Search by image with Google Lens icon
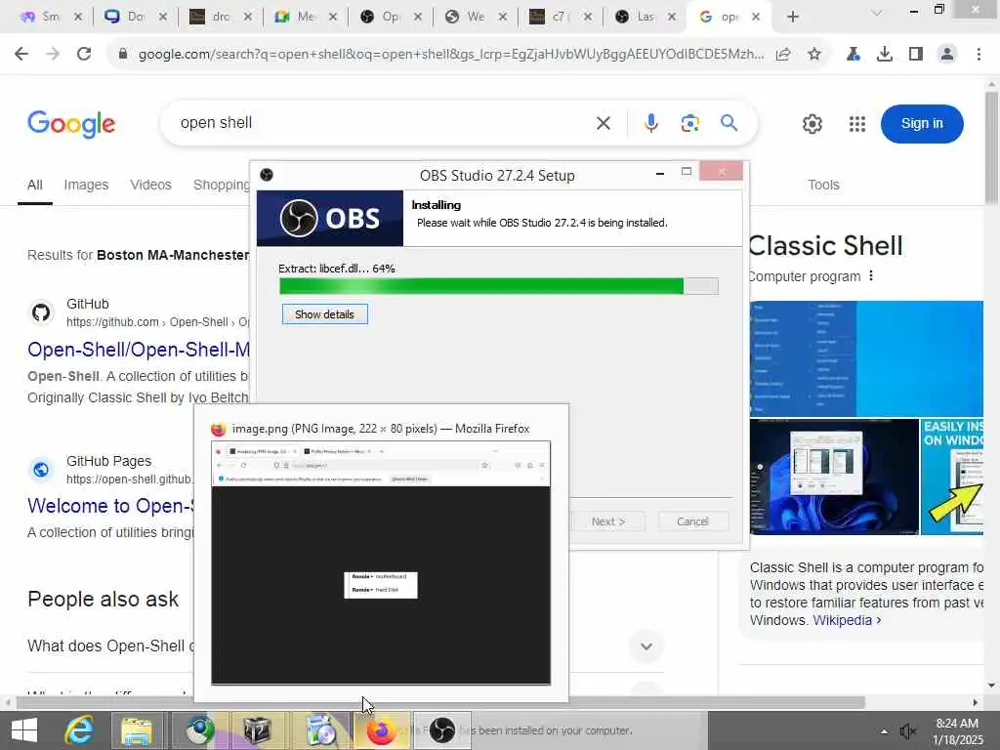This screenshot has height=750, width=1000. [x=690, y=123]
